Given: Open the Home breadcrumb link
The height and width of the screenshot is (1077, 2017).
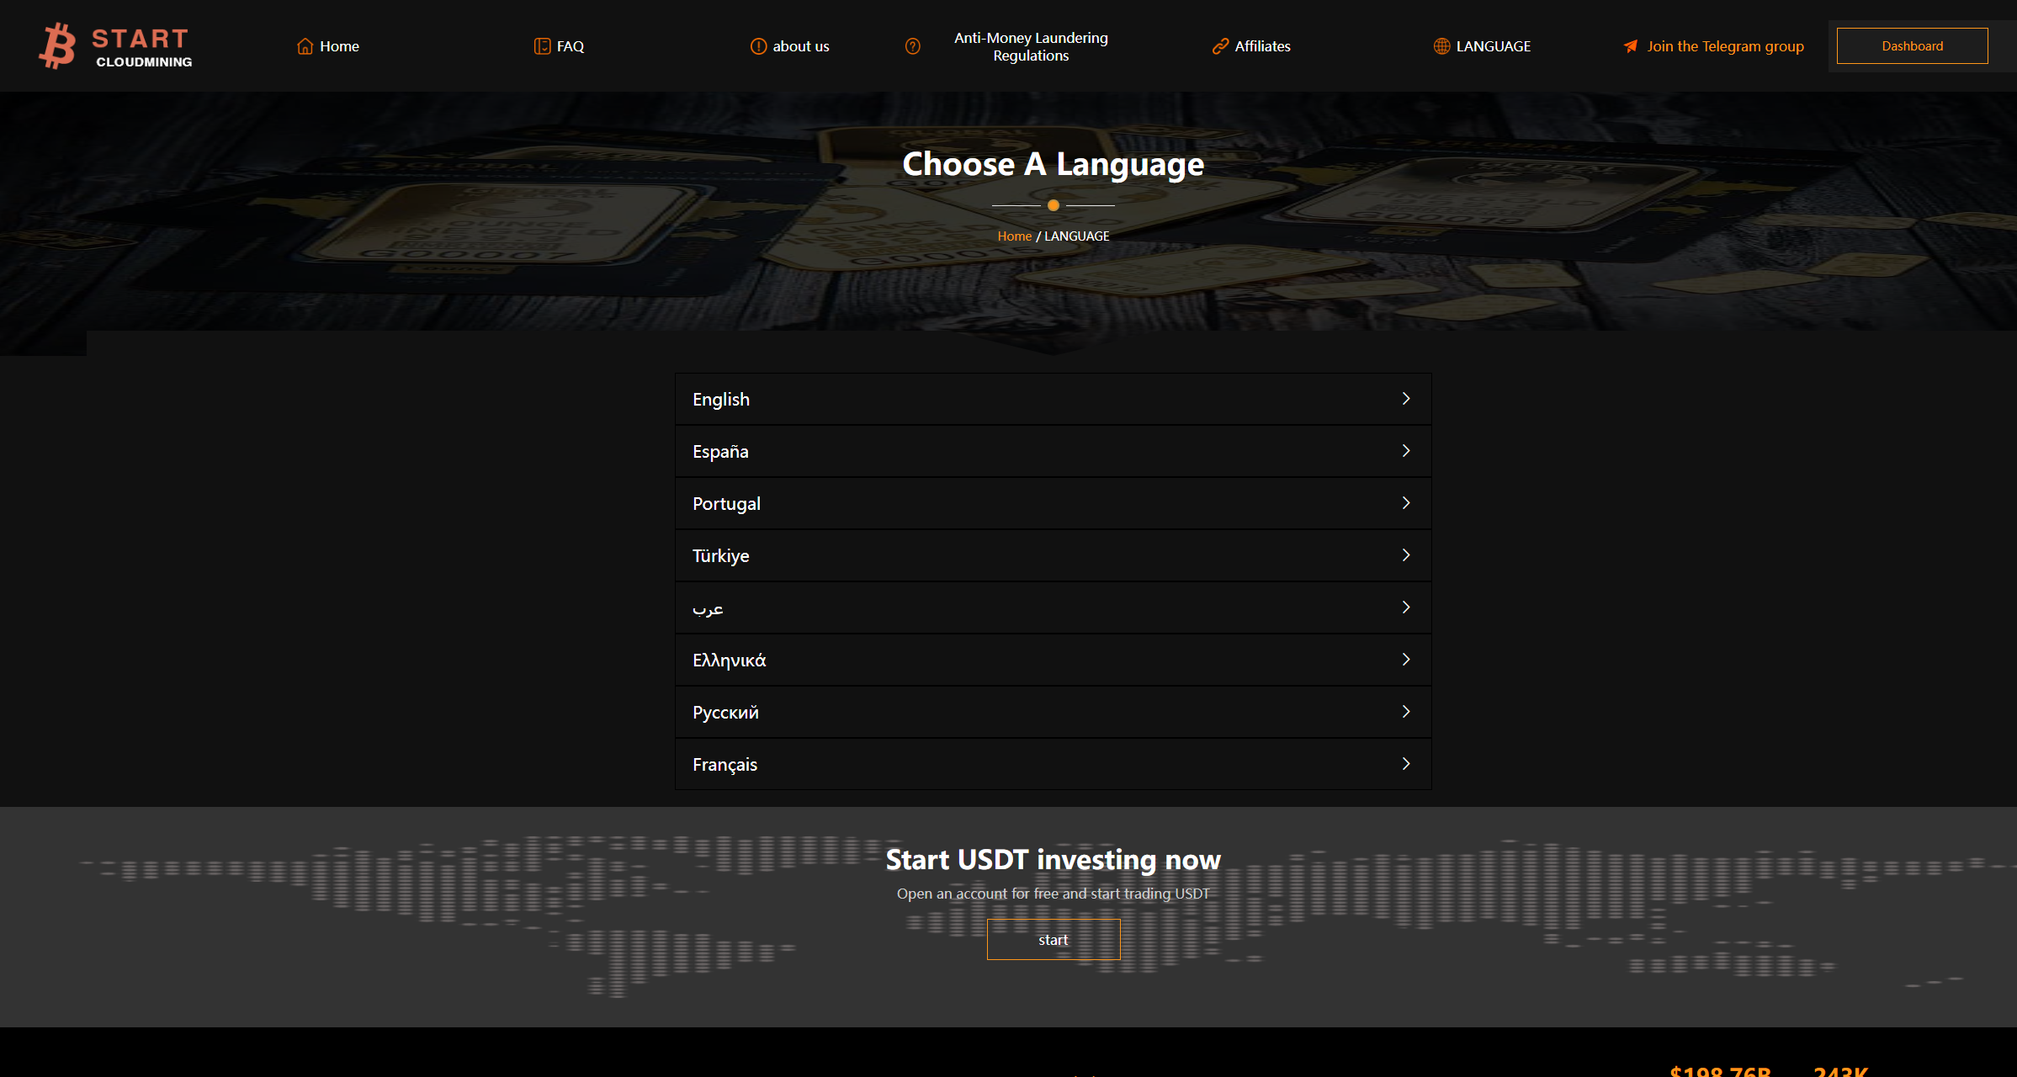Looking at the screenshot, I should pyautogui.click(x=1011, y=236).
